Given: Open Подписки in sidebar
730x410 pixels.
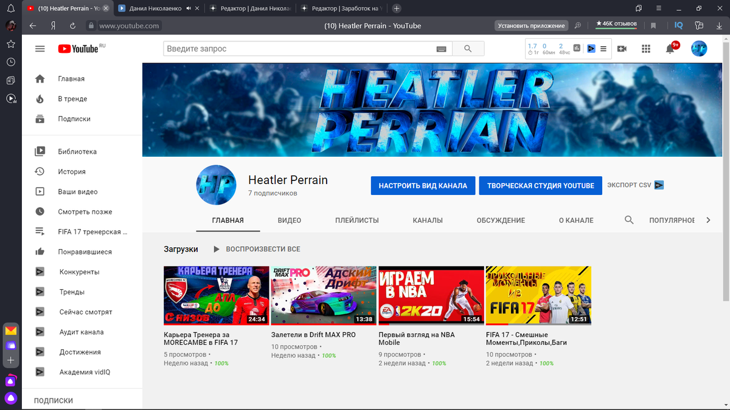Looking at the screenshot, I should tap(82, 119).
